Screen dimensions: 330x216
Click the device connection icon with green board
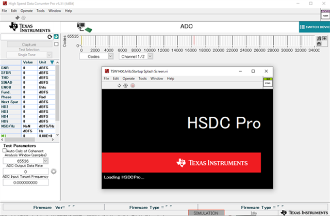click(x=84, y=27)
